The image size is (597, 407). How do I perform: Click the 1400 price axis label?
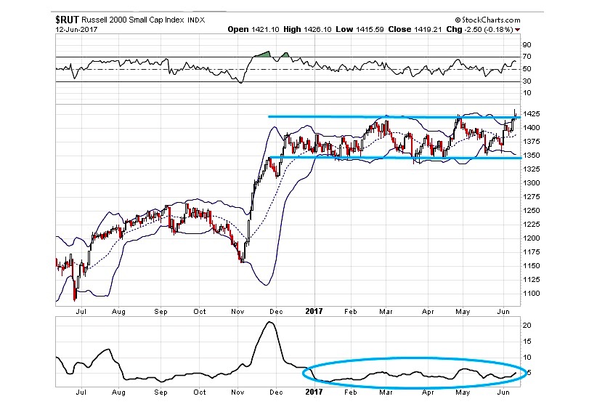tap(531, 128)
